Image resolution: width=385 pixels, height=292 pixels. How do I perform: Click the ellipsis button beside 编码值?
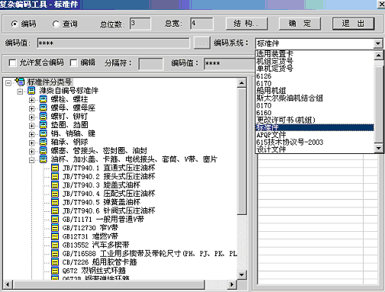[x=202, y=43]
